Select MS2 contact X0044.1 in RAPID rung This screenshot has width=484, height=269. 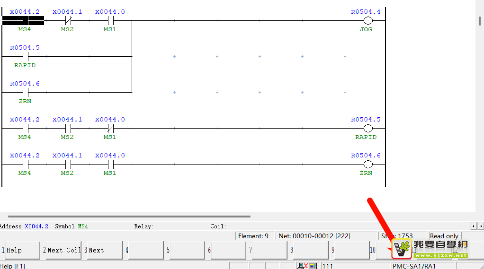[67, 128]
